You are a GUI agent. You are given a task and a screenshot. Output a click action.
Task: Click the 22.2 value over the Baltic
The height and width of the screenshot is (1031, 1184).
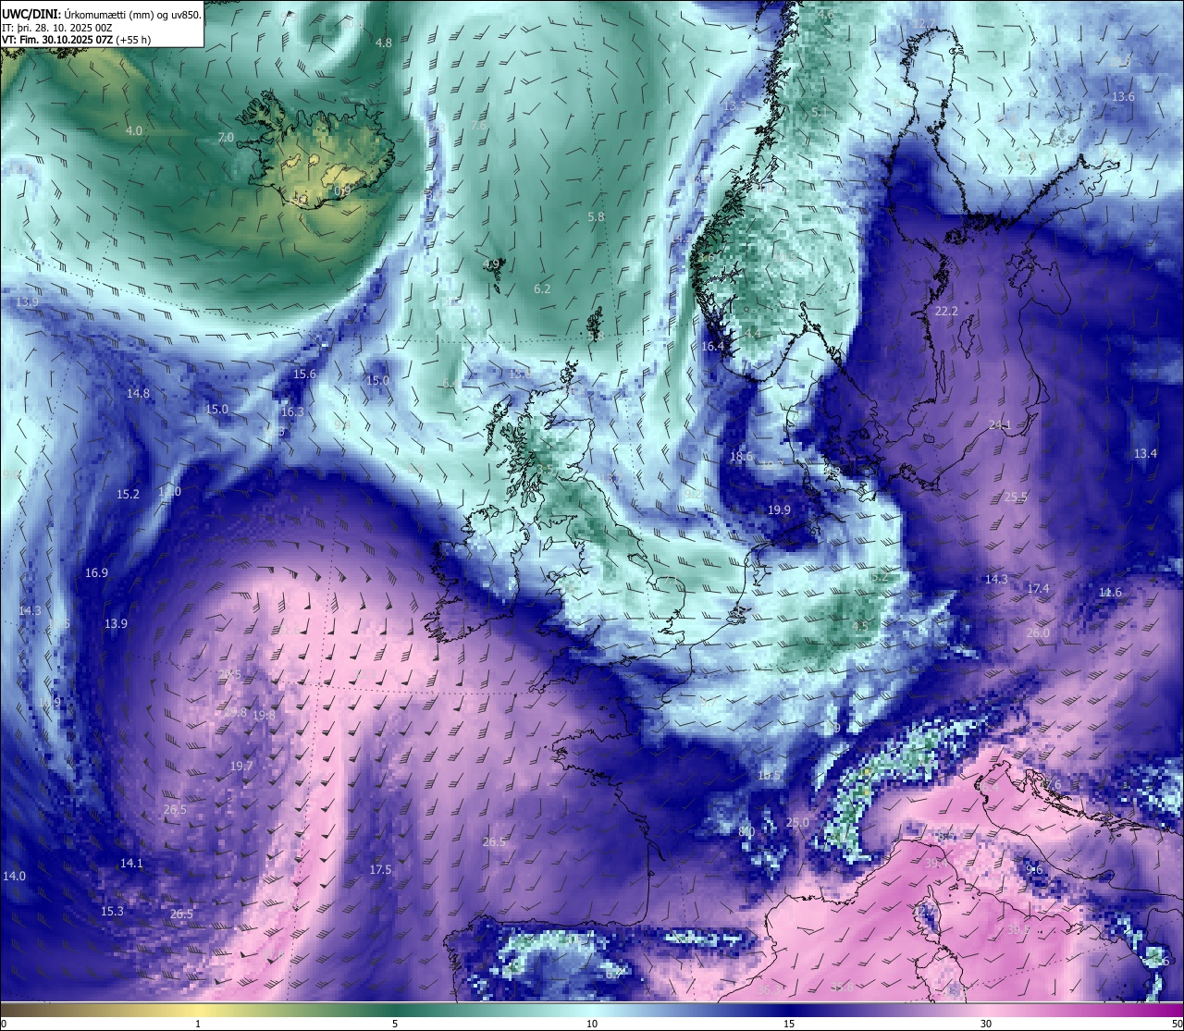pos(945,311)
